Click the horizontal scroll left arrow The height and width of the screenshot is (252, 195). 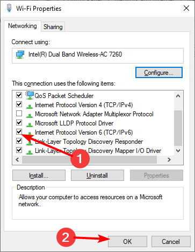click(x=17, y=159)
